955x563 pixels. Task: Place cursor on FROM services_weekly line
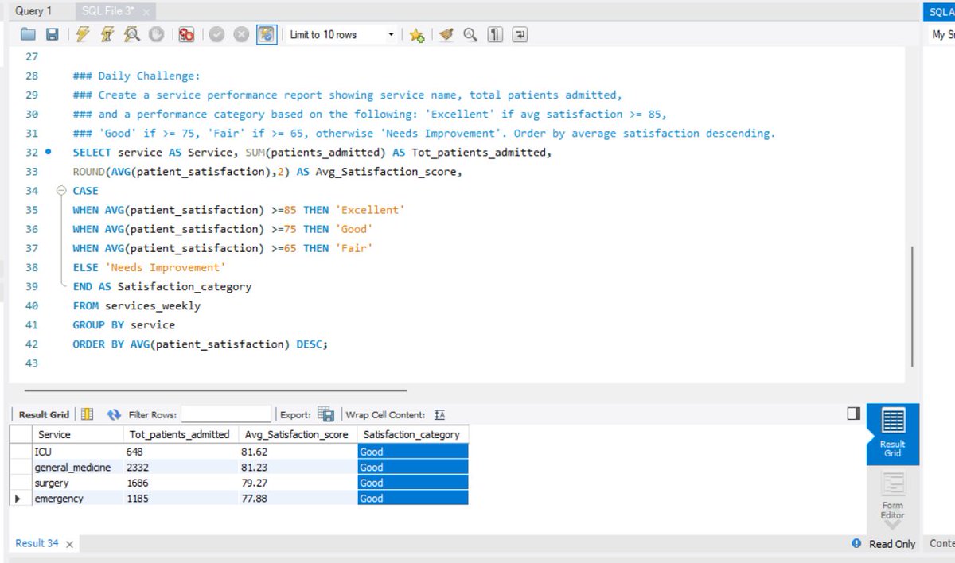click(136, 305)
